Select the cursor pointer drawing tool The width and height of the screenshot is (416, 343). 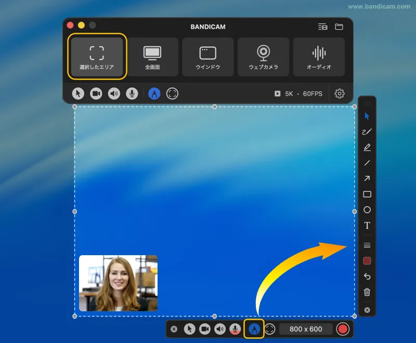(x=367, y=116)
